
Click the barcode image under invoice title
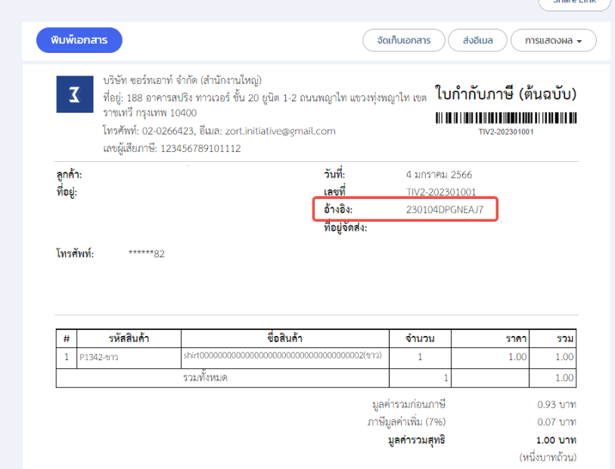click(x=506, y=118)
